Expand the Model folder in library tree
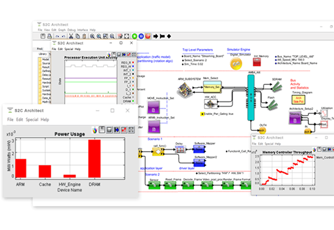 click(x=43, y=59)
